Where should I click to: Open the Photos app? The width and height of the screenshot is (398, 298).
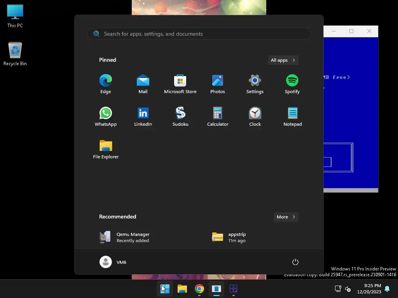pos(218,84)
